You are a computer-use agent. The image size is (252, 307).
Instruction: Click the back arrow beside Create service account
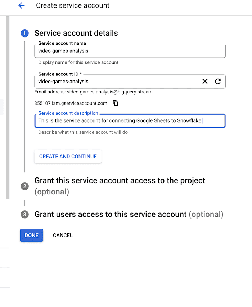(22, 5)
